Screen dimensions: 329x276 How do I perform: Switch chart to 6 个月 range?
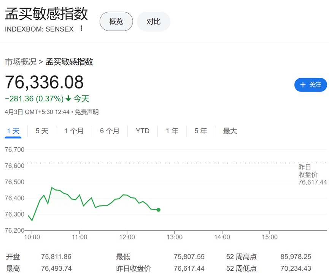(x=110, y=131)
